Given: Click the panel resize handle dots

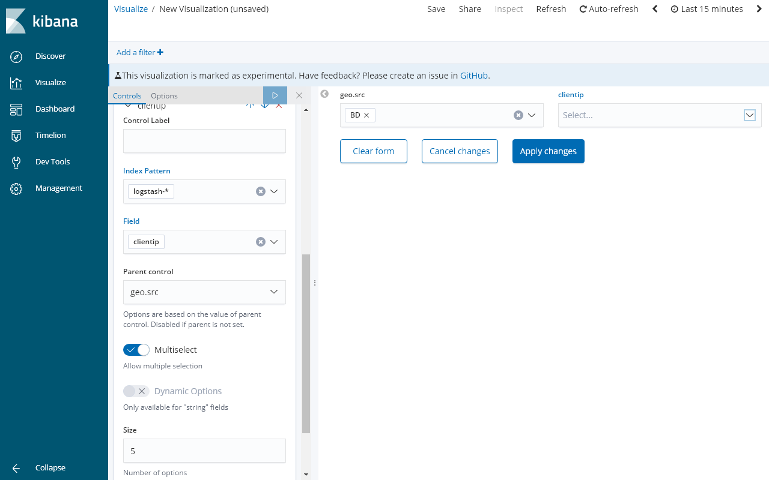Looking at the screenshot, I should click(x=314, y=283).
